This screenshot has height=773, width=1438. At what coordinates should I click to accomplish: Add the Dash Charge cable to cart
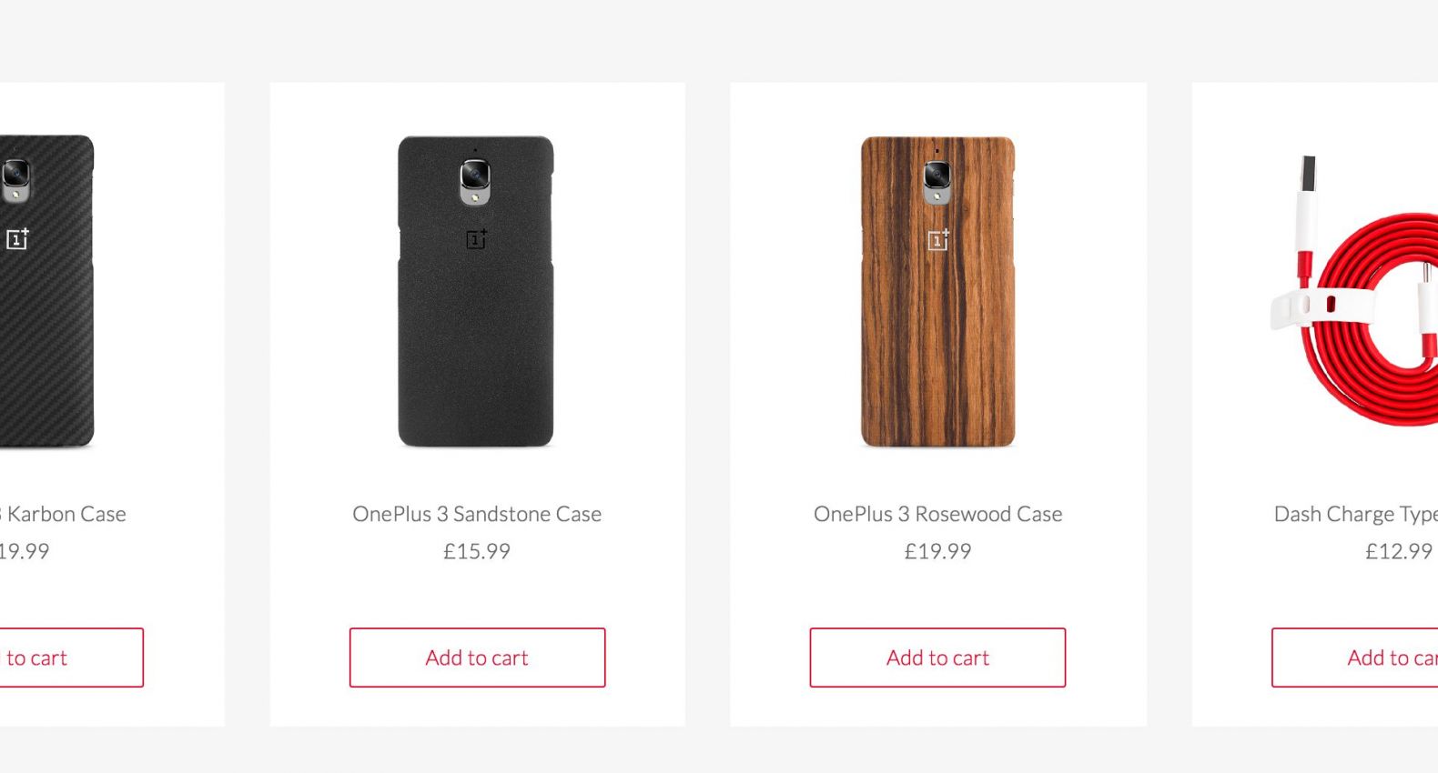point(1354,658)
